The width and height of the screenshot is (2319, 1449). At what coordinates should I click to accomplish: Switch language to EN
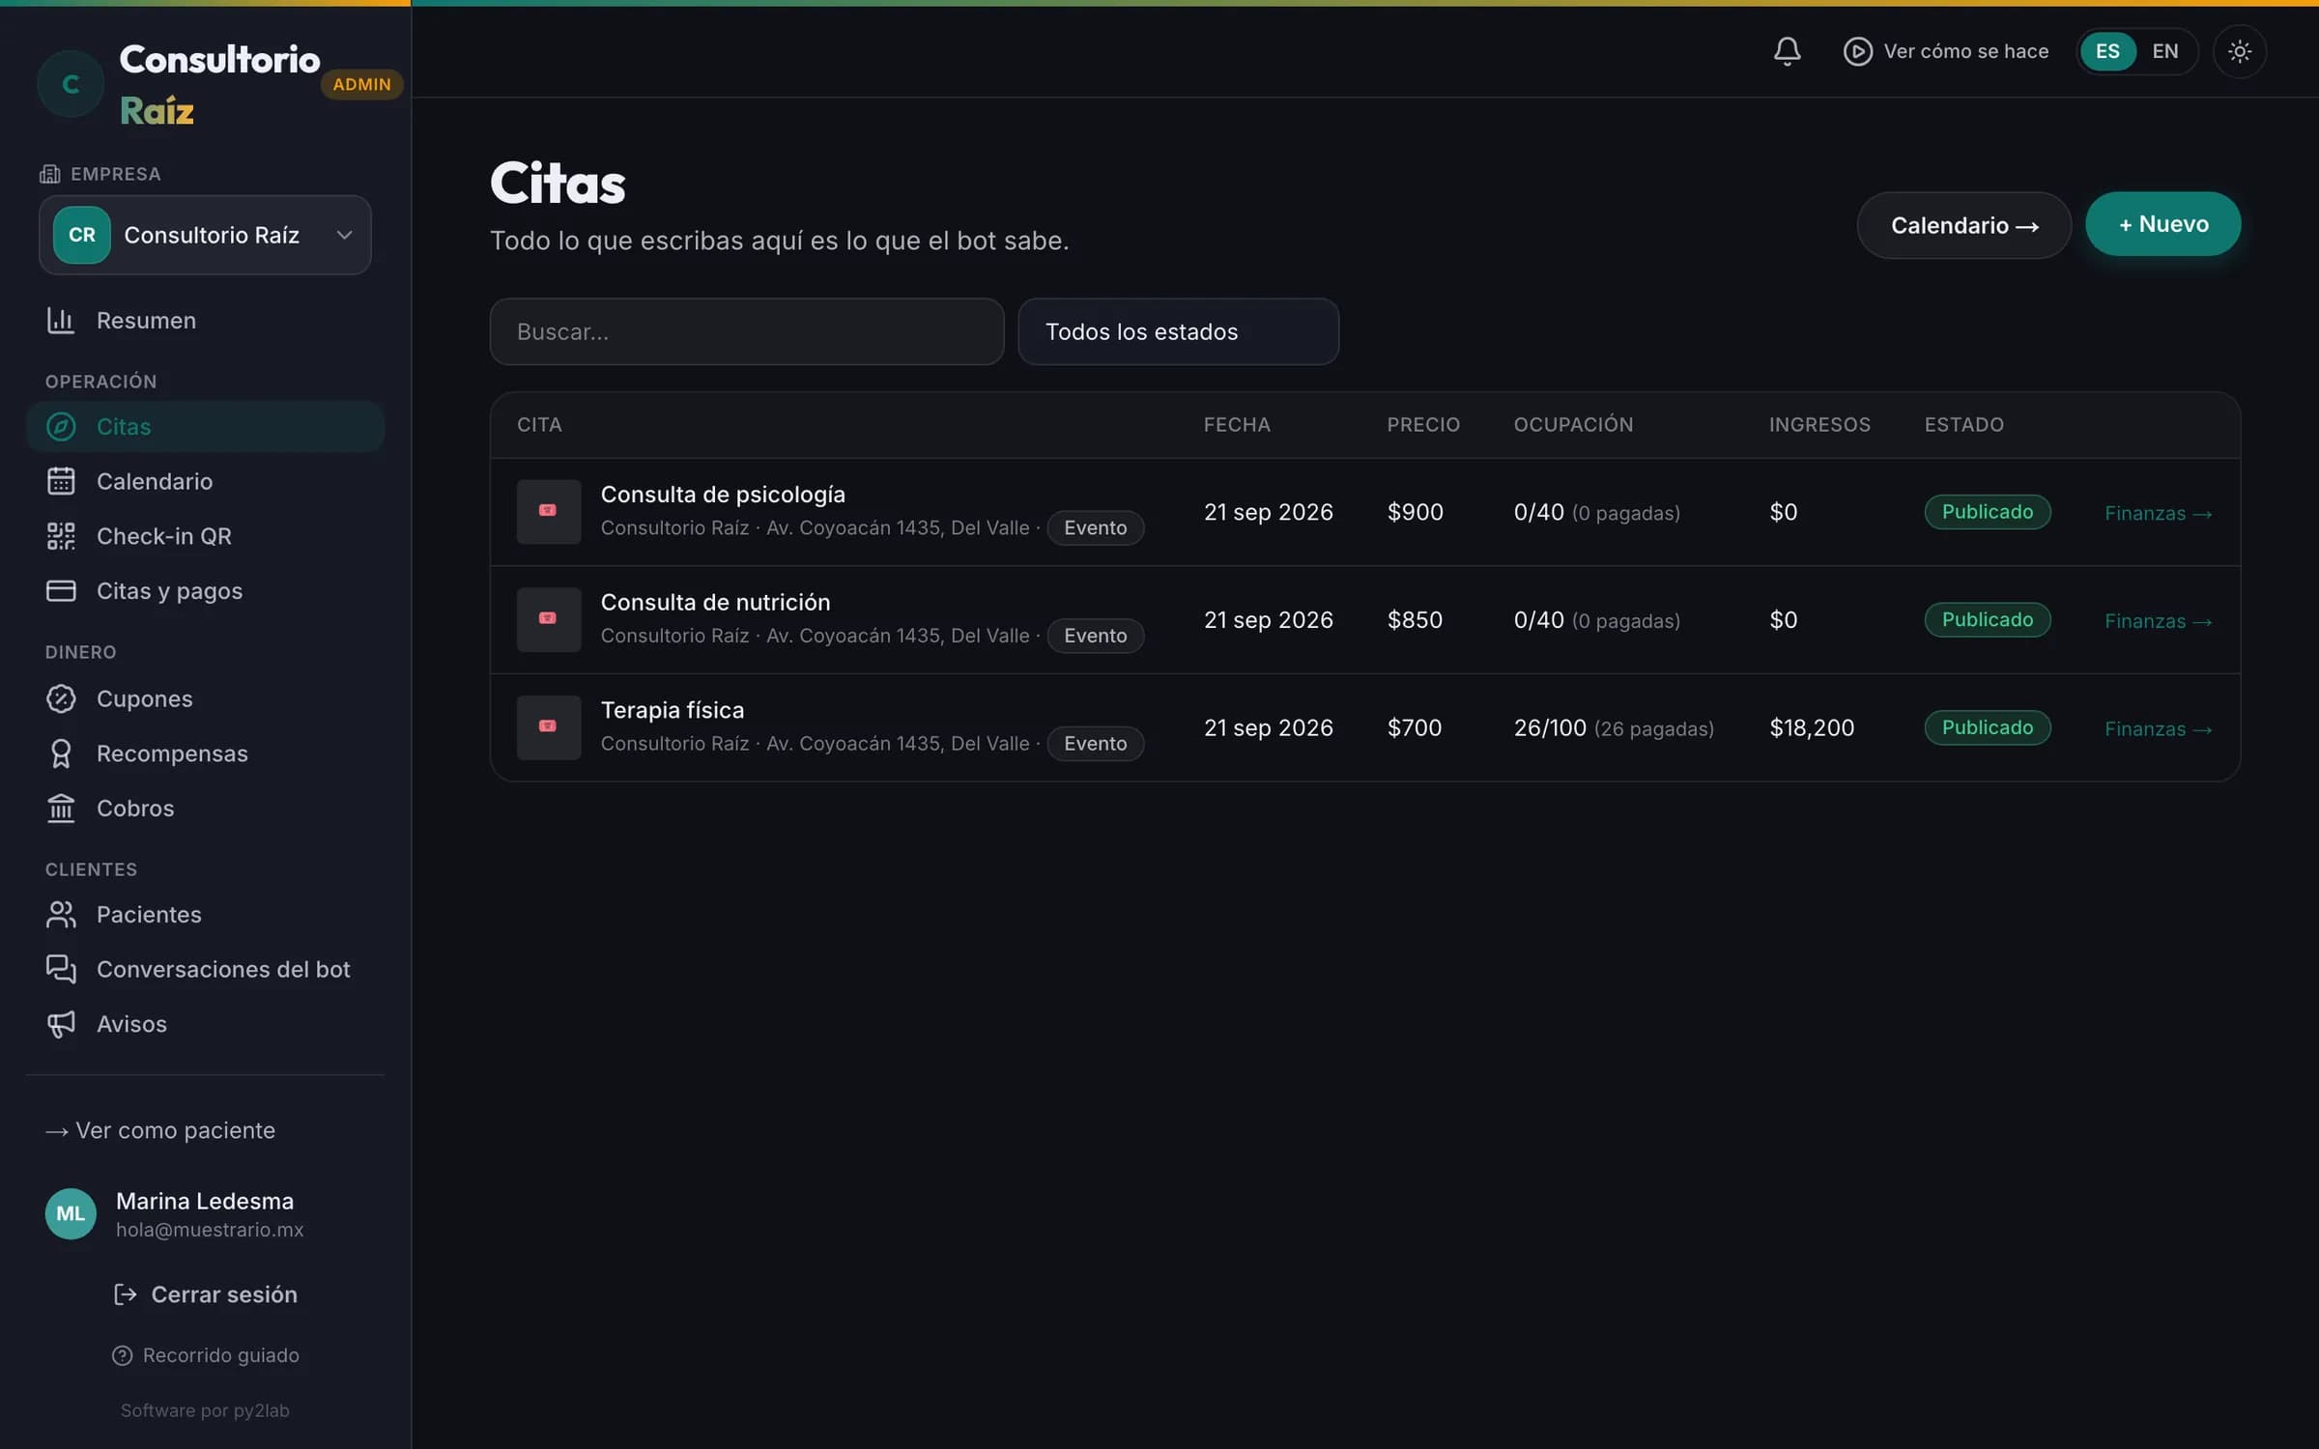point(2165,51)
